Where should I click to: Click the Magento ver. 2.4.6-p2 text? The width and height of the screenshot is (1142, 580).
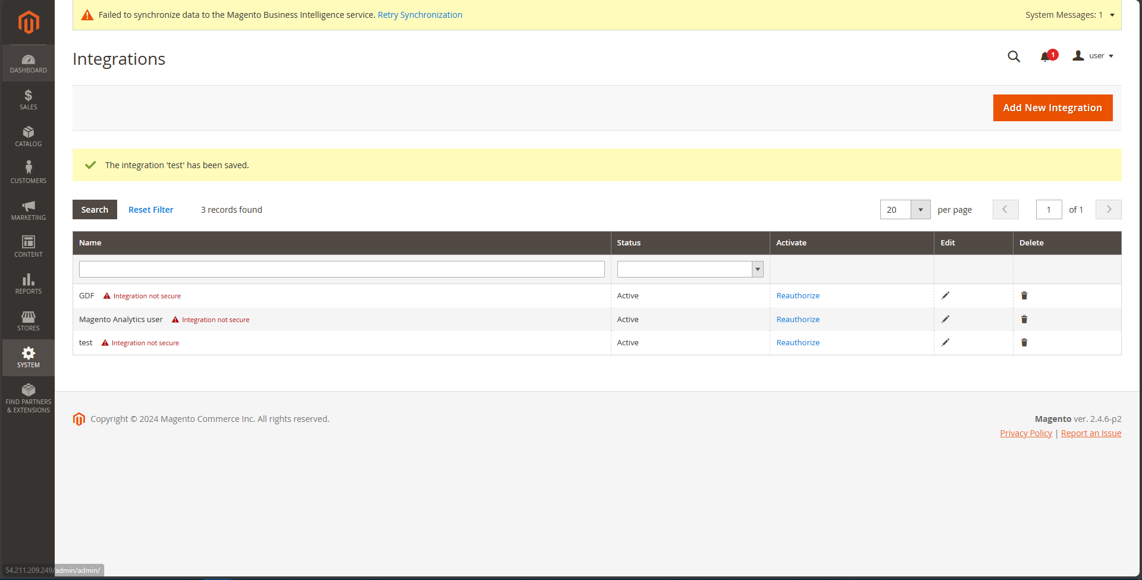click(1078, 419)
